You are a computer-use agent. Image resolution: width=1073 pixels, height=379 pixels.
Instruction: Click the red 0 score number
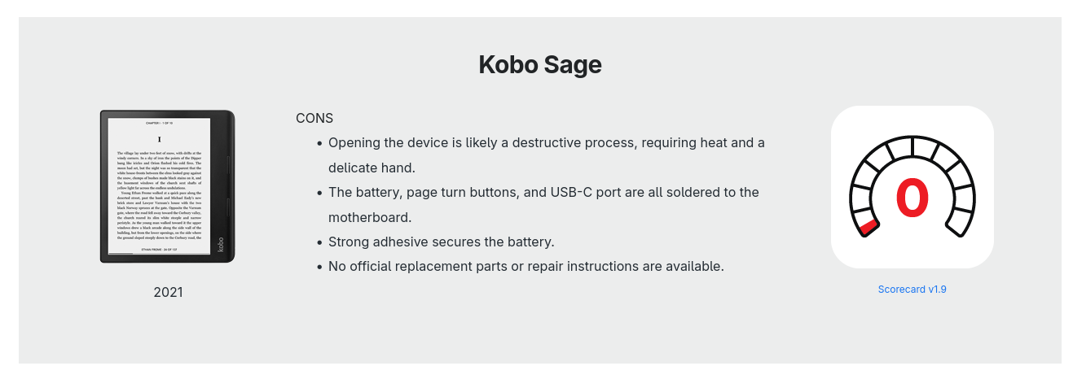[x=912, y=198]
